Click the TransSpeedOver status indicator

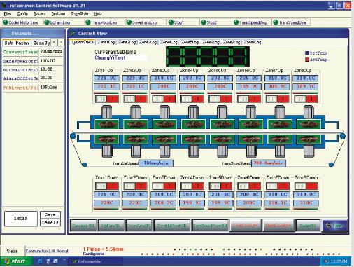tap(276, 22)
